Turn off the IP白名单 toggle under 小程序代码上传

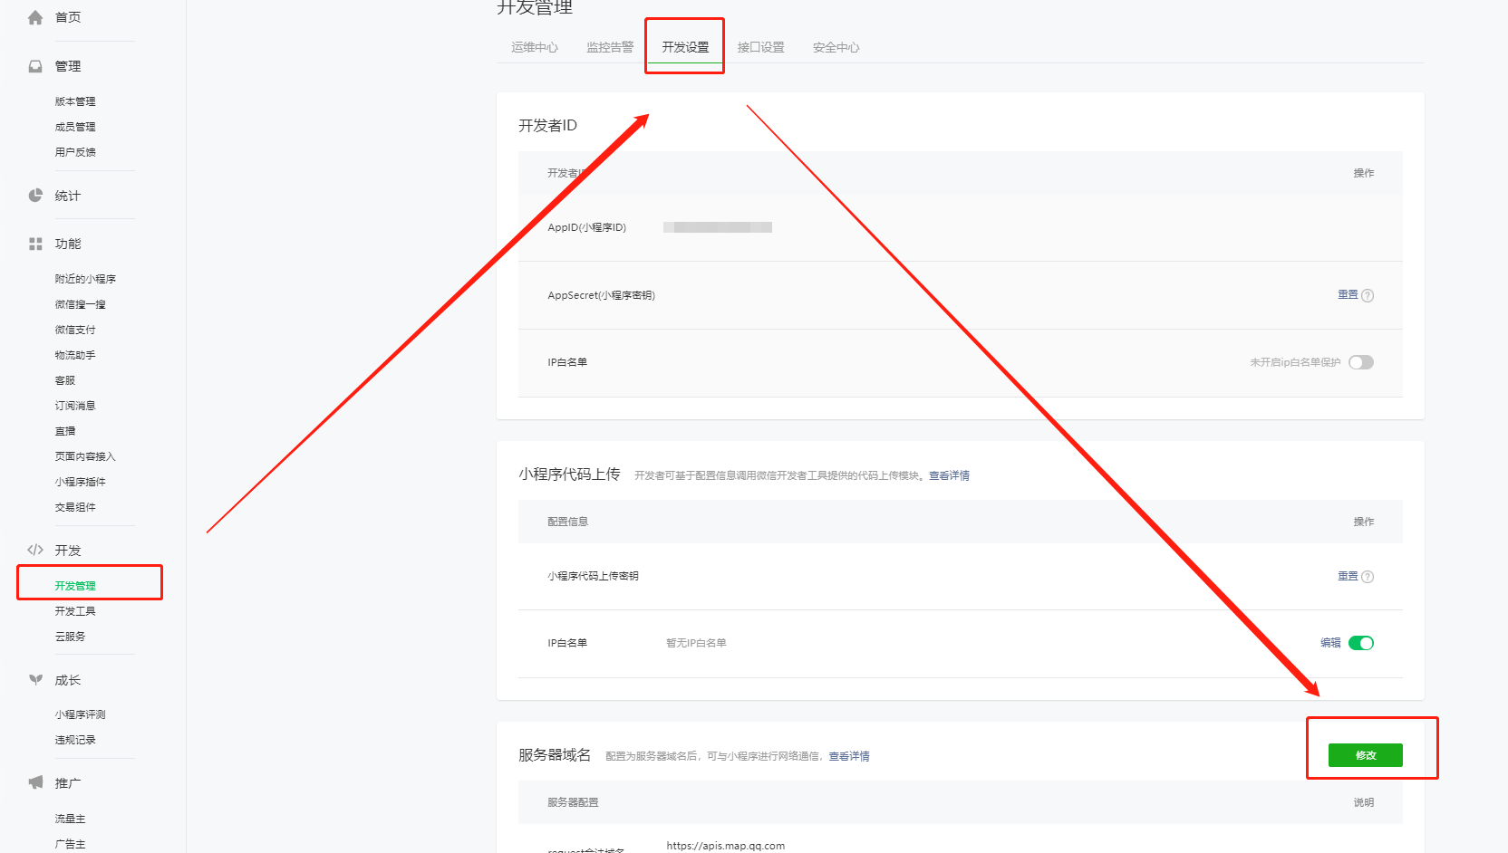pyautogui.click(x=1361, y=643)
